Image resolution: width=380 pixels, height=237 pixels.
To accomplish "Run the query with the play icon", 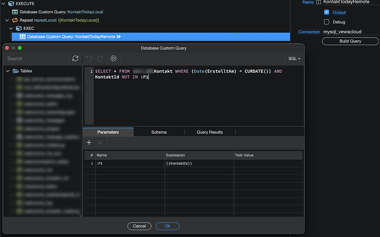I will 114,58.
